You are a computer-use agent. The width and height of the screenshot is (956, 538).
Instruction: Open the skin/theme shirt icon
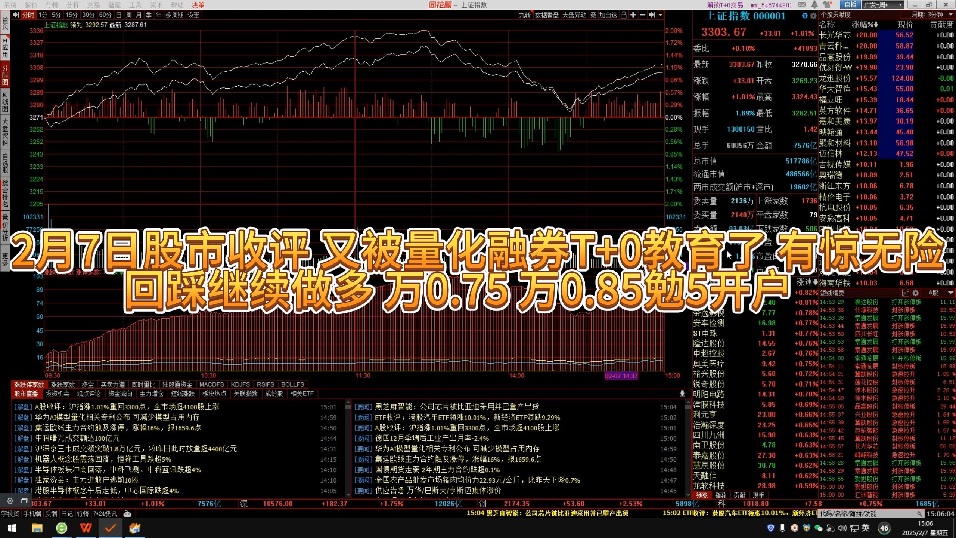click(827, 4)
